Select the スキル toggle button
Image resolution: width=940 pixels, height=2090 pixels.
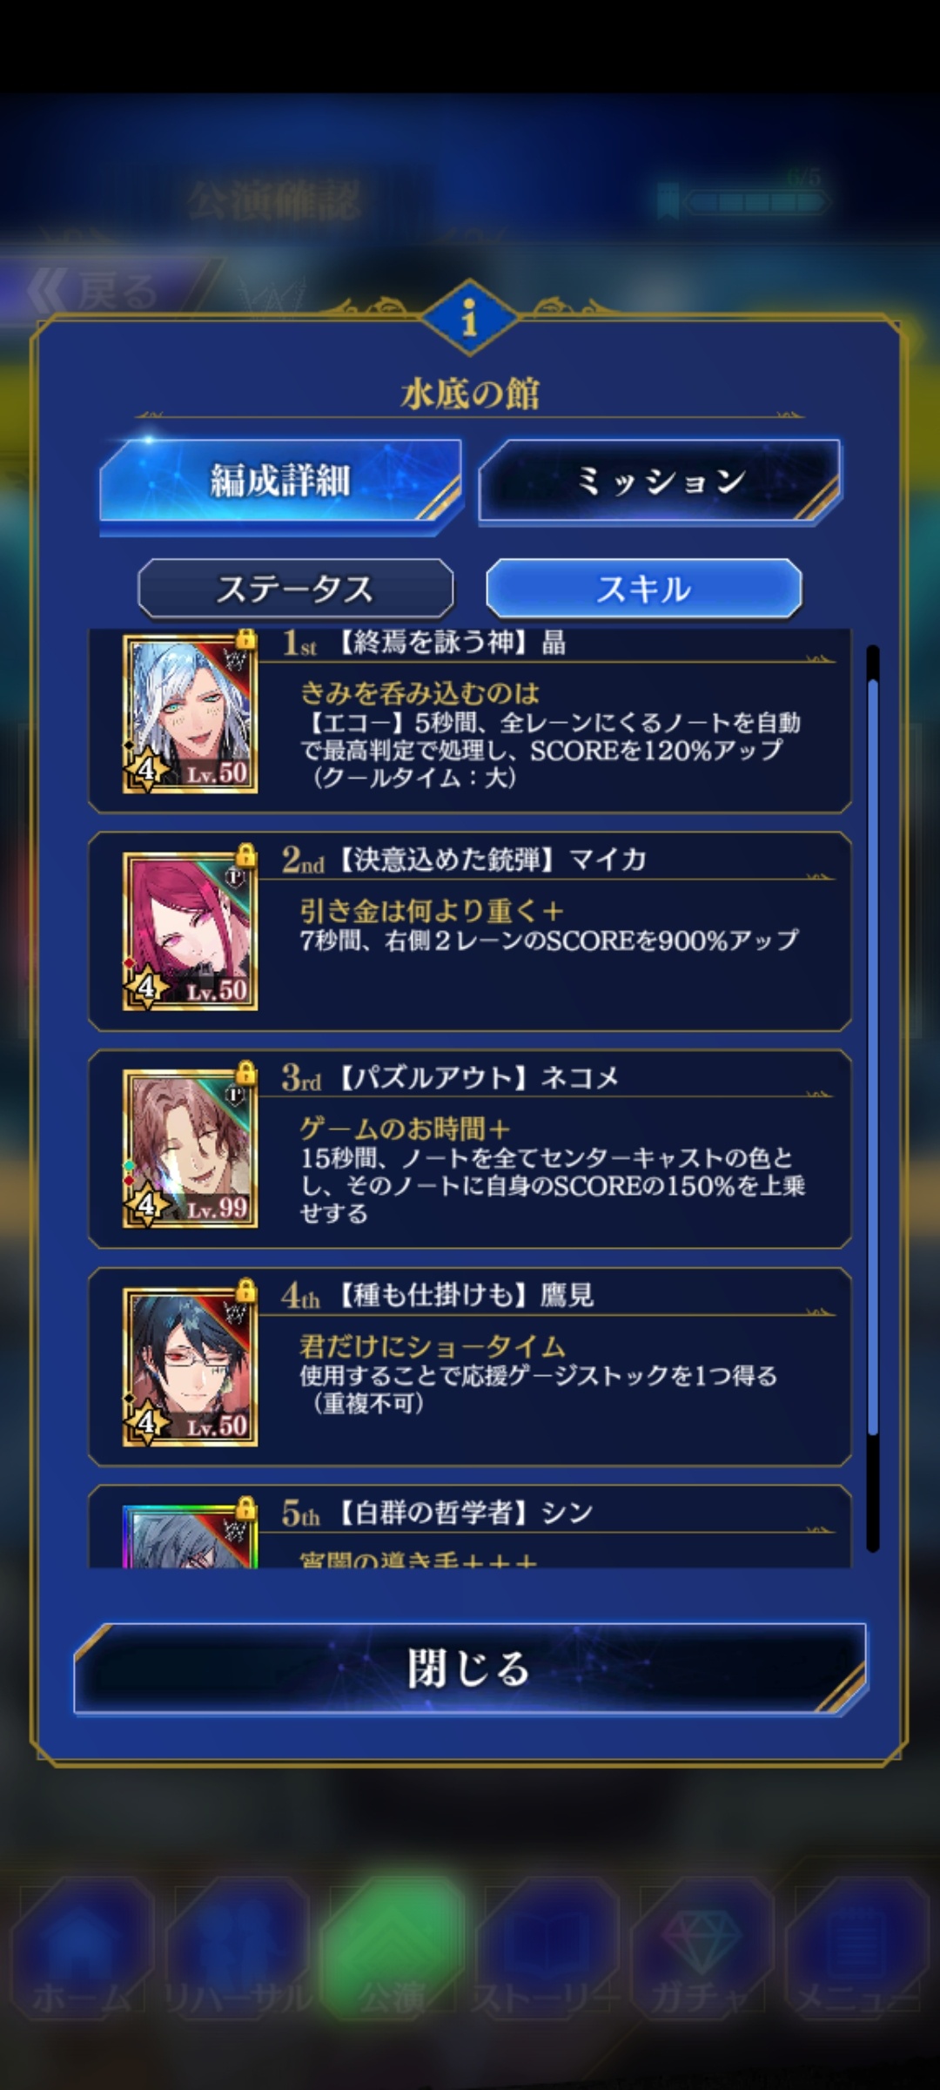click(x=644, y=590)
